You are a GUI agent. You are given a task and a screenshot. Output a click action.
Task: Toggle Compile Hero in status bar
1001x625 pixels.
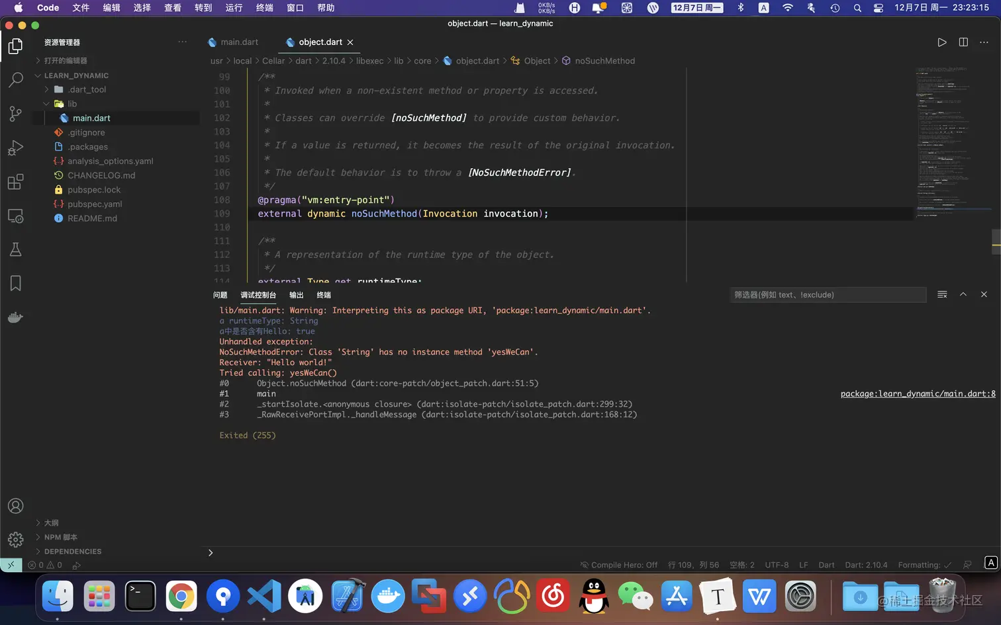tap(619, 565)
